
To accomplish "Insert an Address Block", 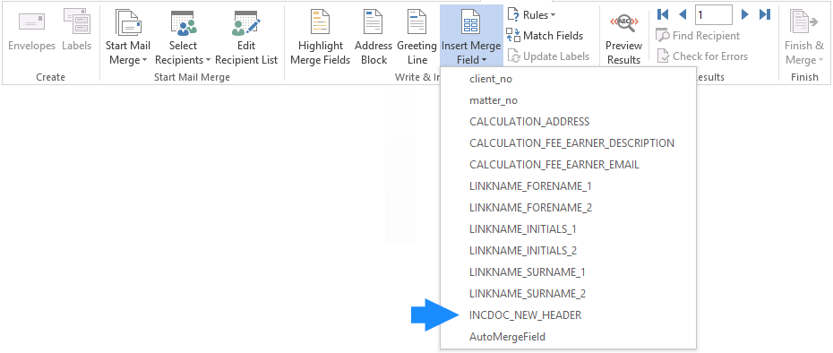I will (x=374, y=38).
